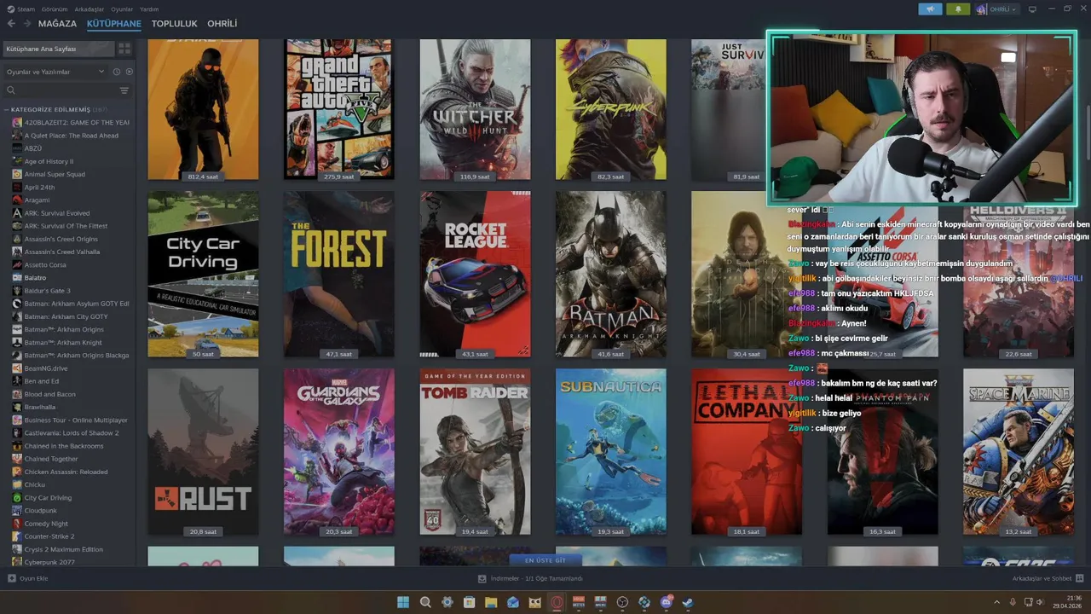Screen dimensions: 1091x614
Task: Switch to KÜTÜPHANE tab
Action: pos(114,24)
